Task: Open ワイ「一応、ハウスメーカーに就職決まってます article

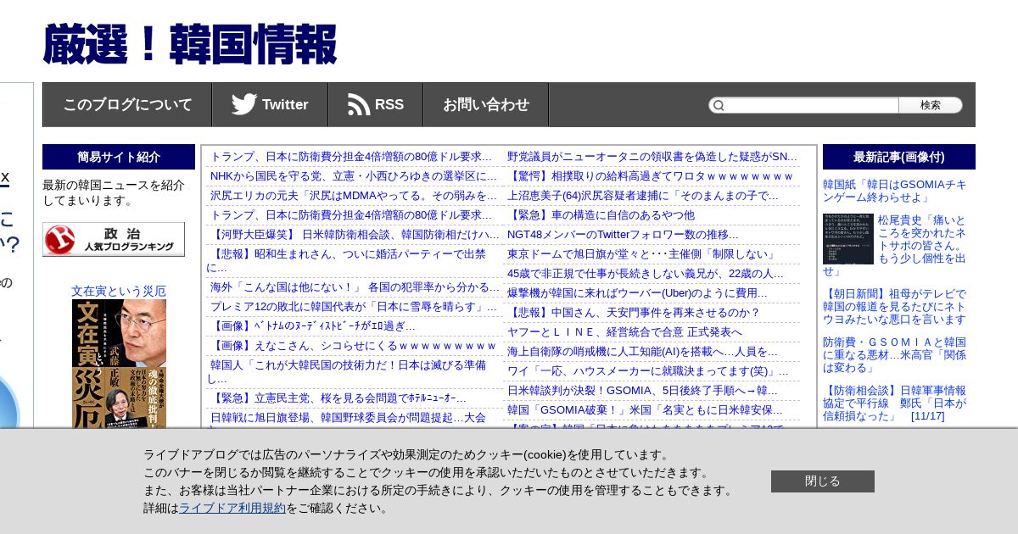Action: tap(648, 370)
